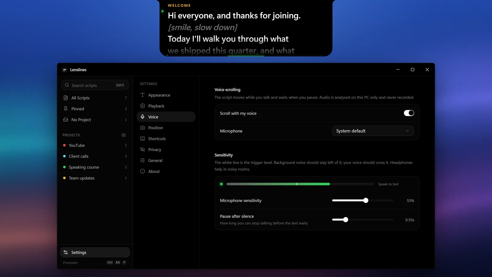
Task: Click the red YouTube project dot
Action: click(x=64, y=145)
